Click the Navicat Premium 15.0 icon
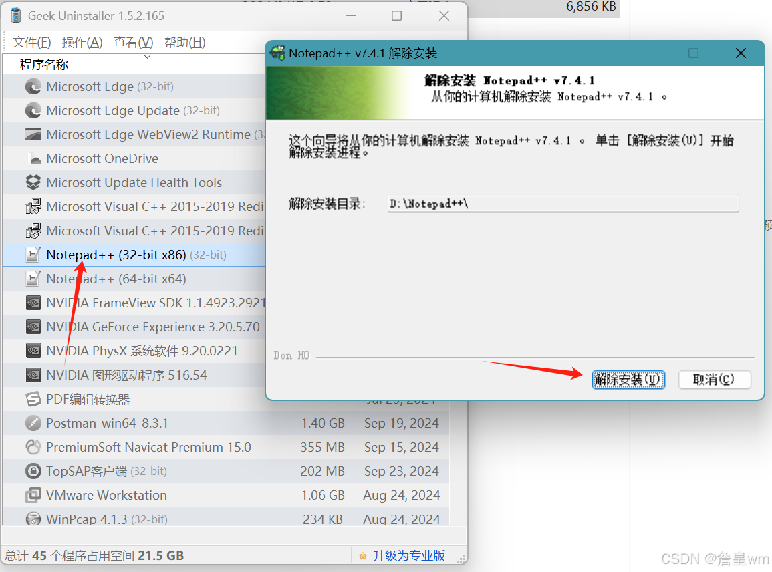Screen dimensions: 772x572 33,447
